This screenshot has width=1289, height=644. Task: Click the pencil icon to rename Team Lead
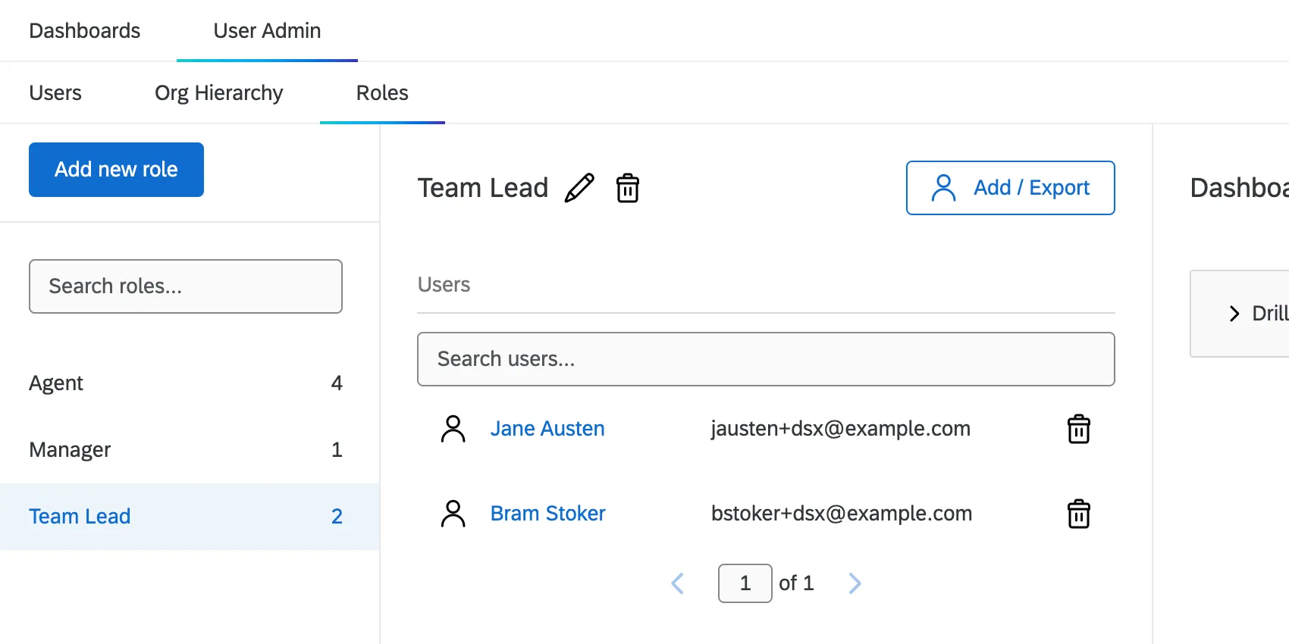[579, 188]
